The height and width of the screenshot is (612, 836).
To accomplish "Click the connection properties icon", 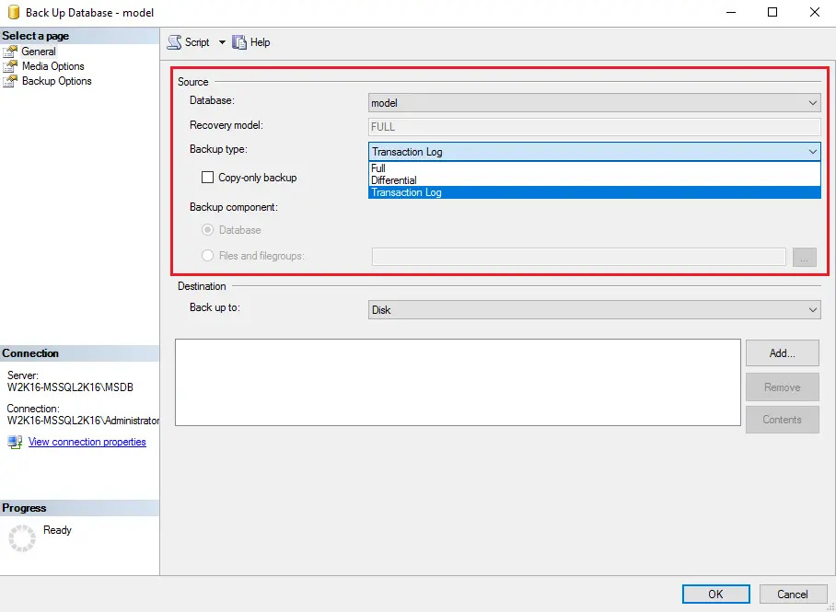I will (x=15, y=442).
